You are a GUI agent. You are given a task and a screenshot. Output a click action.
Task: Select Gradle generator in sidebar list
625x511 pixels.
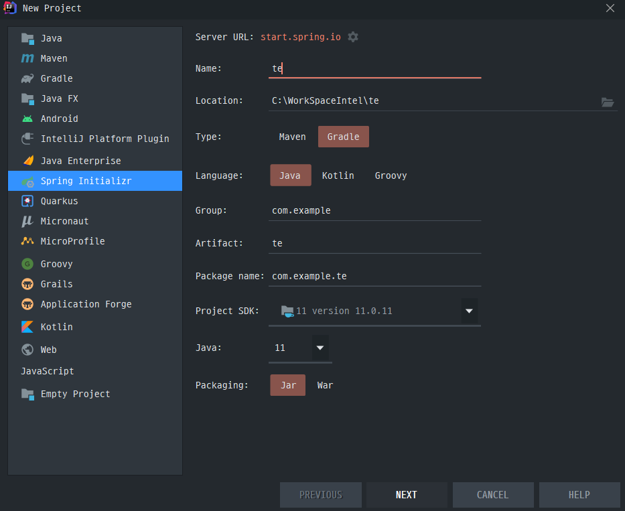[x=95, y=78]
